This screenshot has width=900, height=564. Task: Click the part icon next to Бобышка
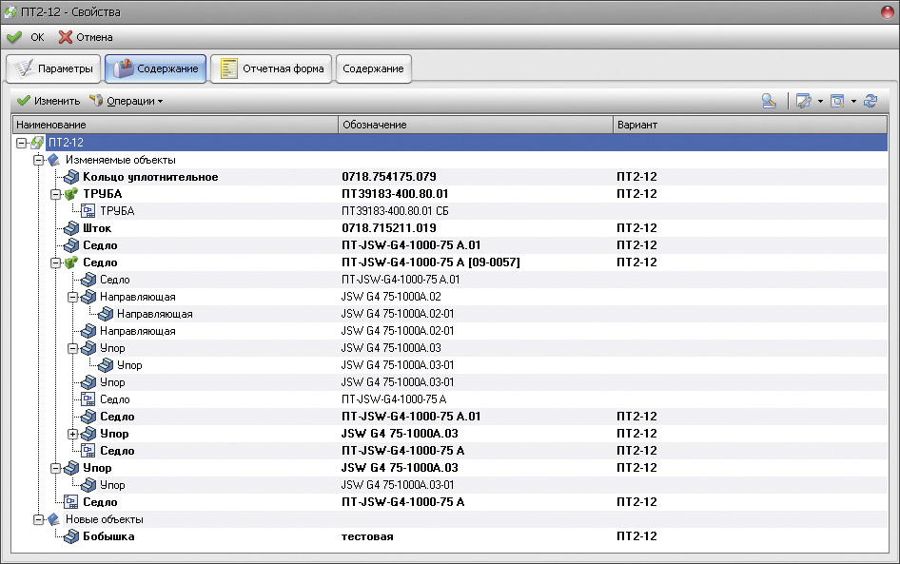point(71,536)
